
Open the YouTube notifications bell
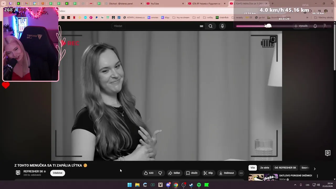(x=315, y=26)
